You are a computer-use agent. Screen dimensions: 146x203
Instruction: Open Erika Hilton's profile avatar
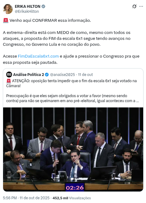point(8,9)
